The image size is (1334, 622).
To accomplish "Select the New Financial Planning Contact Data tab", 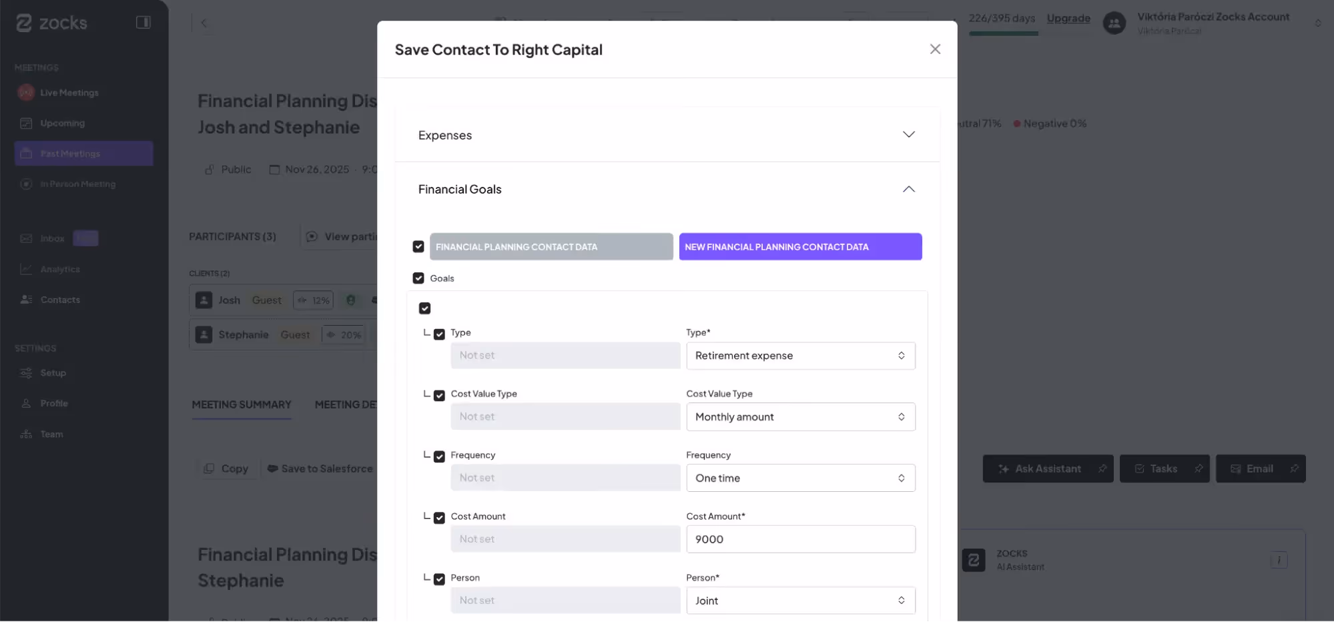I will pyautogui.click(x=799, y=246).
